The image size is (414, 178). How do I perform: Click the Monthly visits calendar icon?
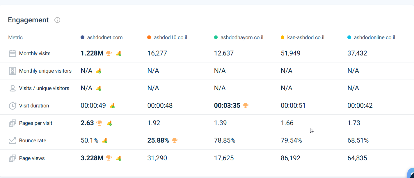click(x=12, y=53)
